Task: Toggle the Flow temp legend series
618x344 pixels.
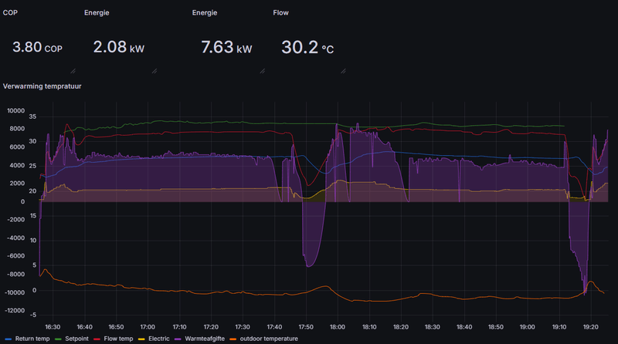Action: coord(118,339)
